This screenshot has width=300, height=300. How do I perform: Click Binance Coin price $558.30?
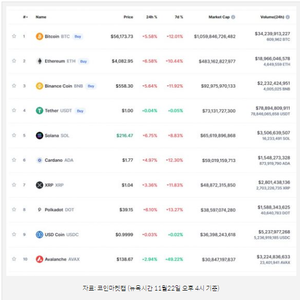(125, 86)
